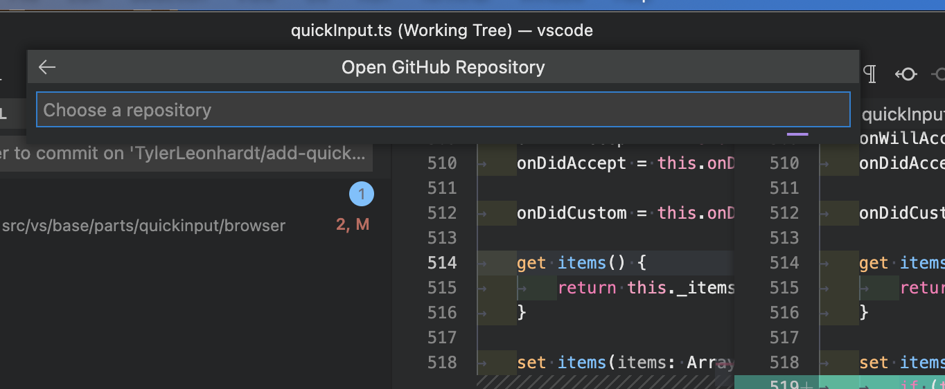Click the 'Open GitHub Repository' title
The height and width of the screenshot is (389, 945).
tap(443, 67)
